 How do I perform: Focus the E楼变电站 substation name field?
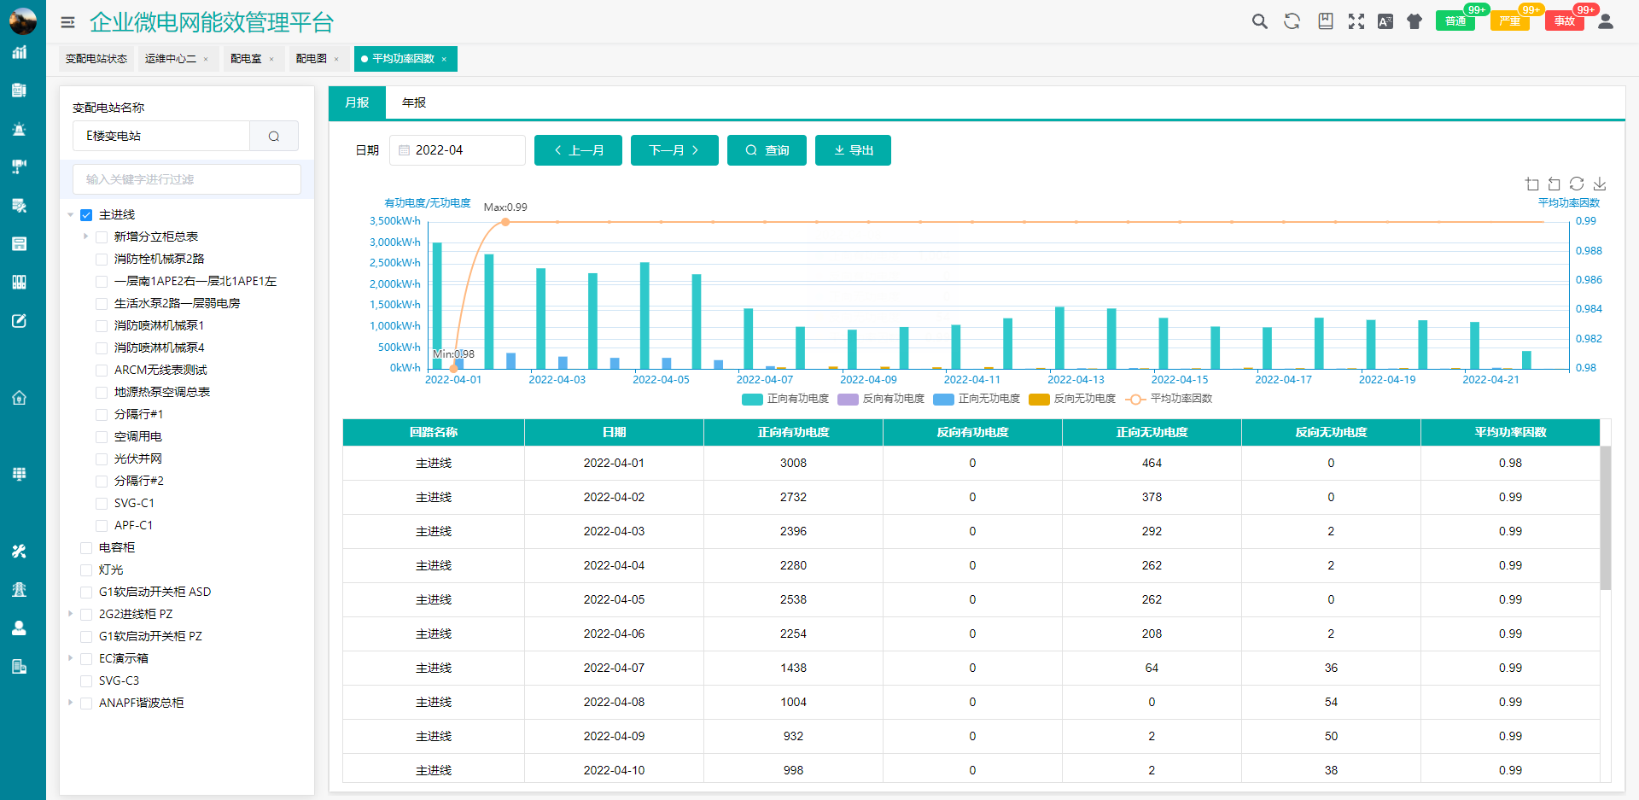point(161,136)
